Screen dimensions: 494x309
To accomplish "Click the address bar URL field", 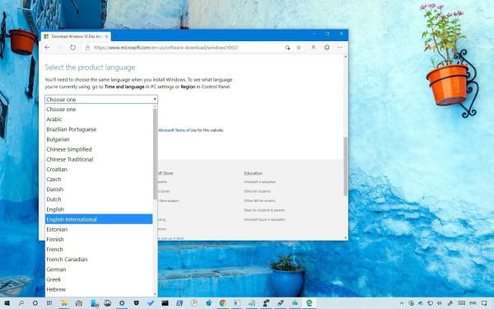I will (186, 47).
